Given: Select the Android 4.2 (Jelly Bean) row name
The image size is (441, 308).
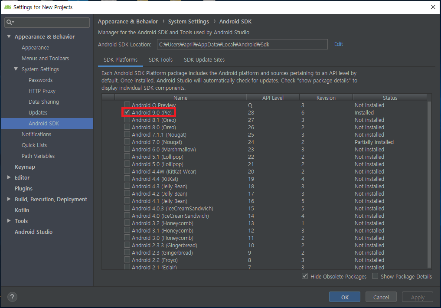Looking at the screenshot, I should 159,193.
